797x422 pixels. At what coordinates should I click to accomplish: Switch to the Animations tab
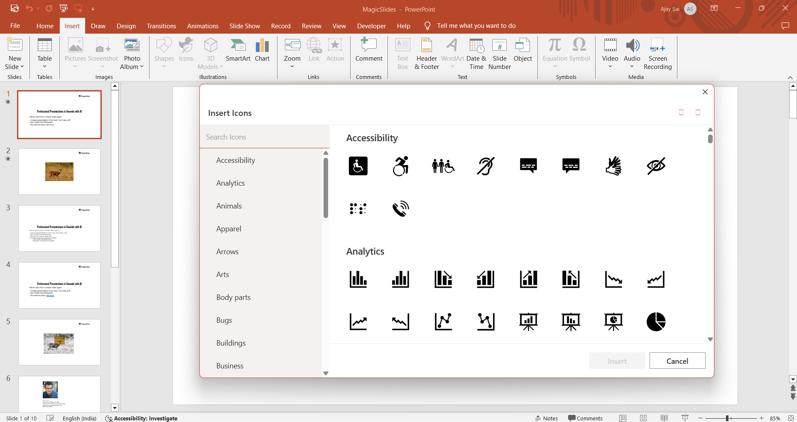pos(203,26)
